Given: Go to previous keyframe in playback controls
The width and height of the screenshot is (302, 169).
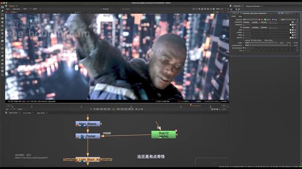Looking at the screenshot, I should [x=101, y=109].
